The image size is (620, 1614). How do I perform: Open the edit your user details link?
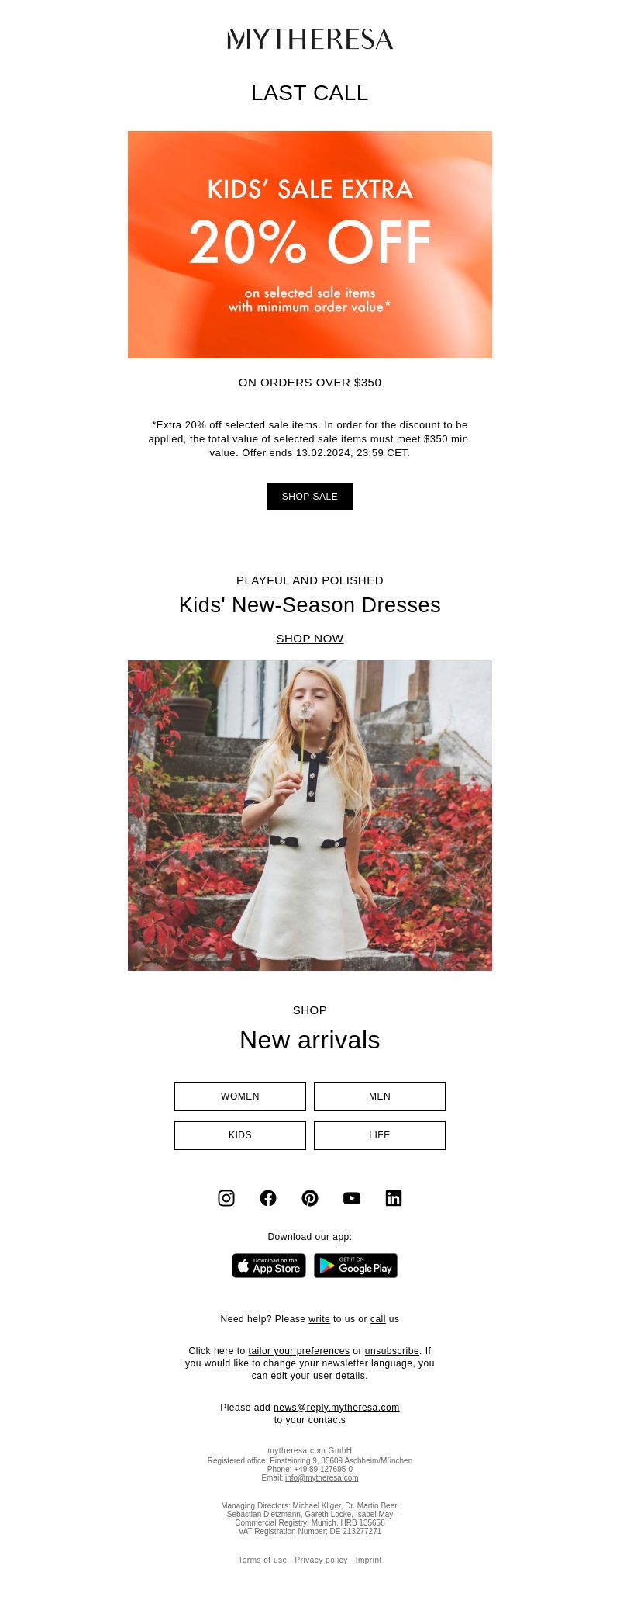click(318, 1376)
